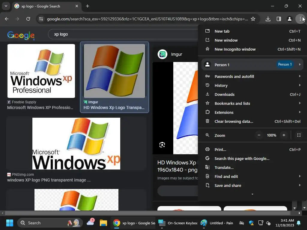Click the browser forward arrow
The height and width of the screenshot is (230, 307).
coord(17,19)
